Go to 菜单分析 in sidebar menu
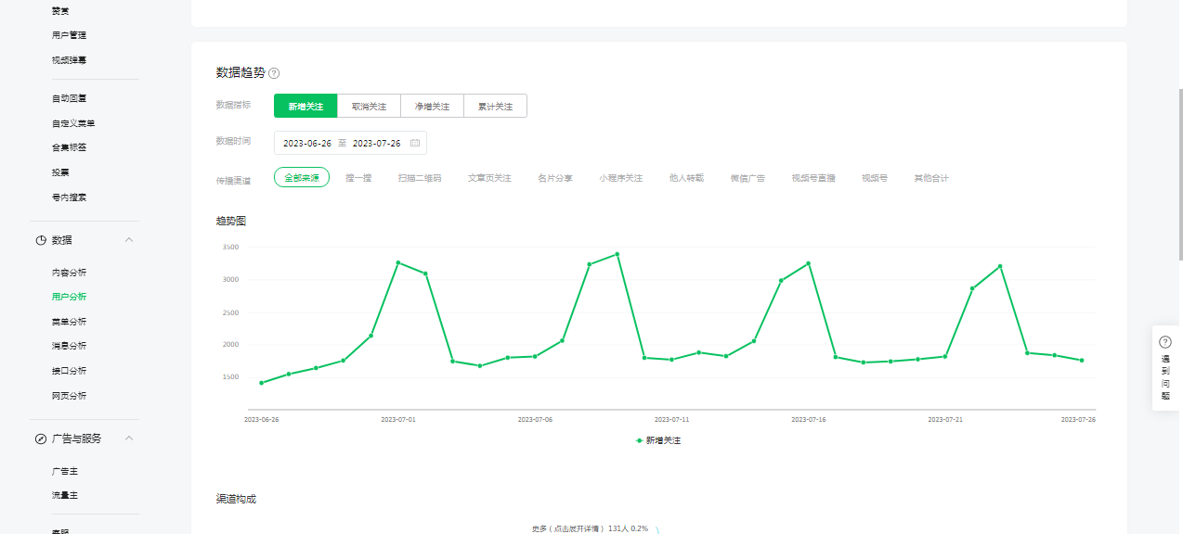Viewport: 1183px width, 534px height. tap(70, 322)
